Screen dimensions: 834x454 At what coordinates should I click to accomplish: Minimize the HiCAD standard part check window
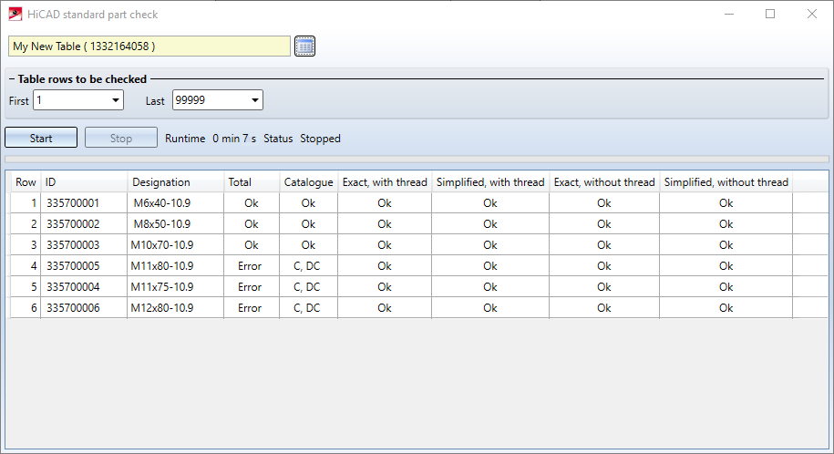pyautogui.click(x=729, y=15)
